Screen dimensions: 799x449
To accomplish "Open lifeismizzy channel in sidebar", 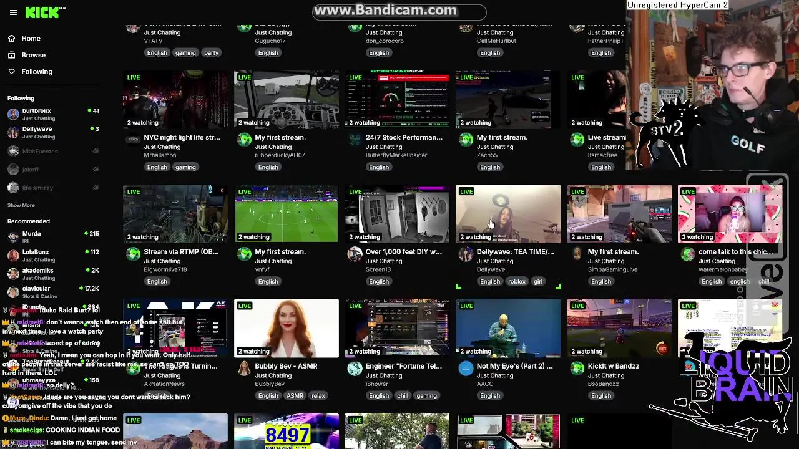I will (x=52, y=188).
